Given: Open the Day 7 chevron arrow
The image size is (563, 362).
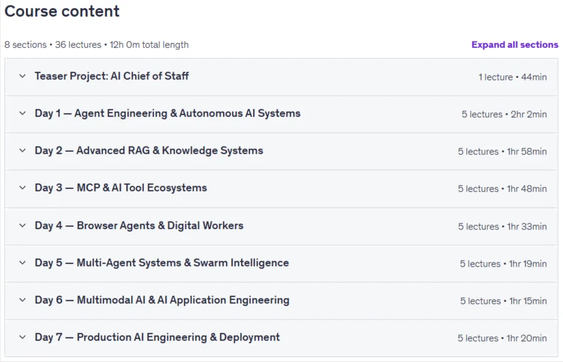Looking at the screenshot, I should click(22, 337).
